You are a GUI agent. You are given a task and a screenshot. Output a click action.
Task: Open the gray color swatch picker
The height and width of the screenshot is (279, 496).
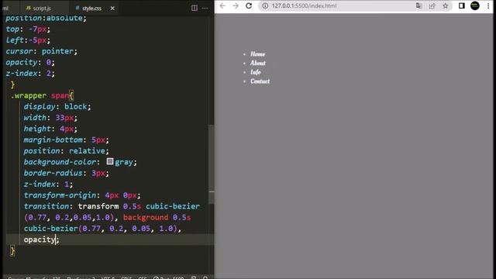pos(110,161)
